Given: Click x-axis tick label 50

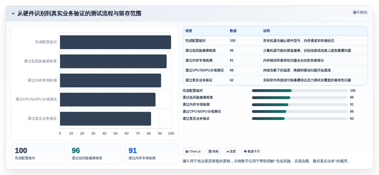Looking at the screenshot, I should [x=116, y=134].
